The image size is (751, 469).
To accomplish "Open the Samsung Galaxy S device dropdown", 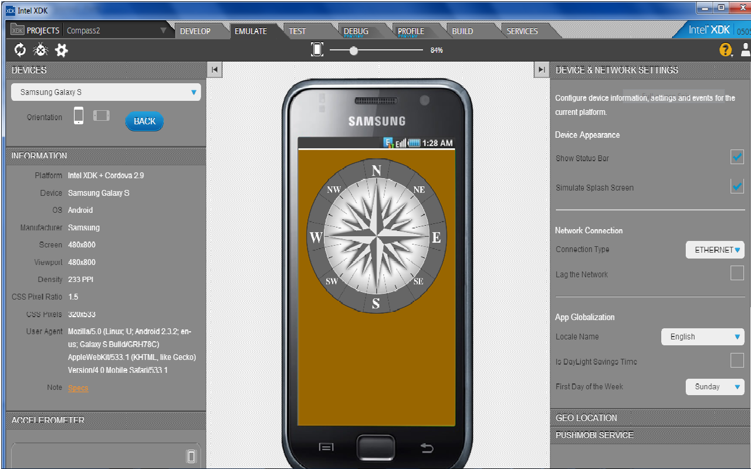I will pyautogui.click(x=106, y=92).
